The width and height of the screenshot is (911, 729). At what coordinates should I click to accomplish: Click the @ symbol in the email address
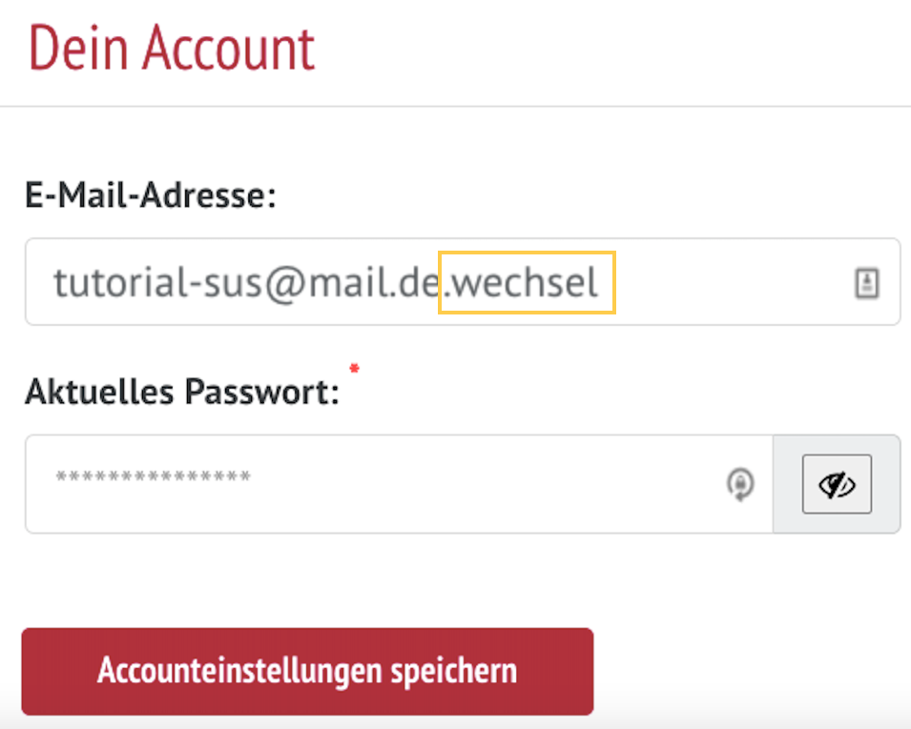(285, 286)
